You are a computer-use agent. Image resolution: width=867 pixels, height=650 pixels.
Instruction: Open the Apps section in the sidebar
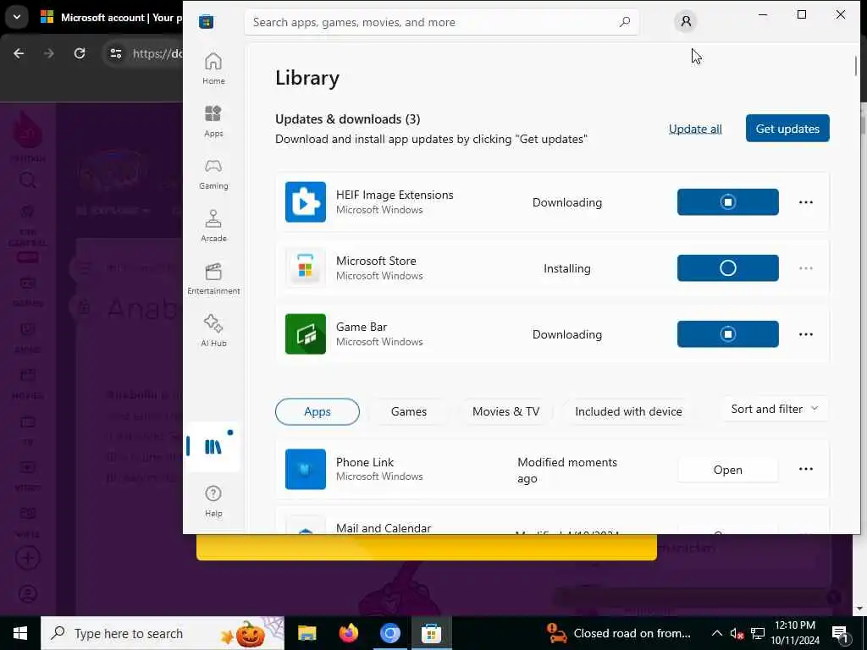(x=213, y=121)
